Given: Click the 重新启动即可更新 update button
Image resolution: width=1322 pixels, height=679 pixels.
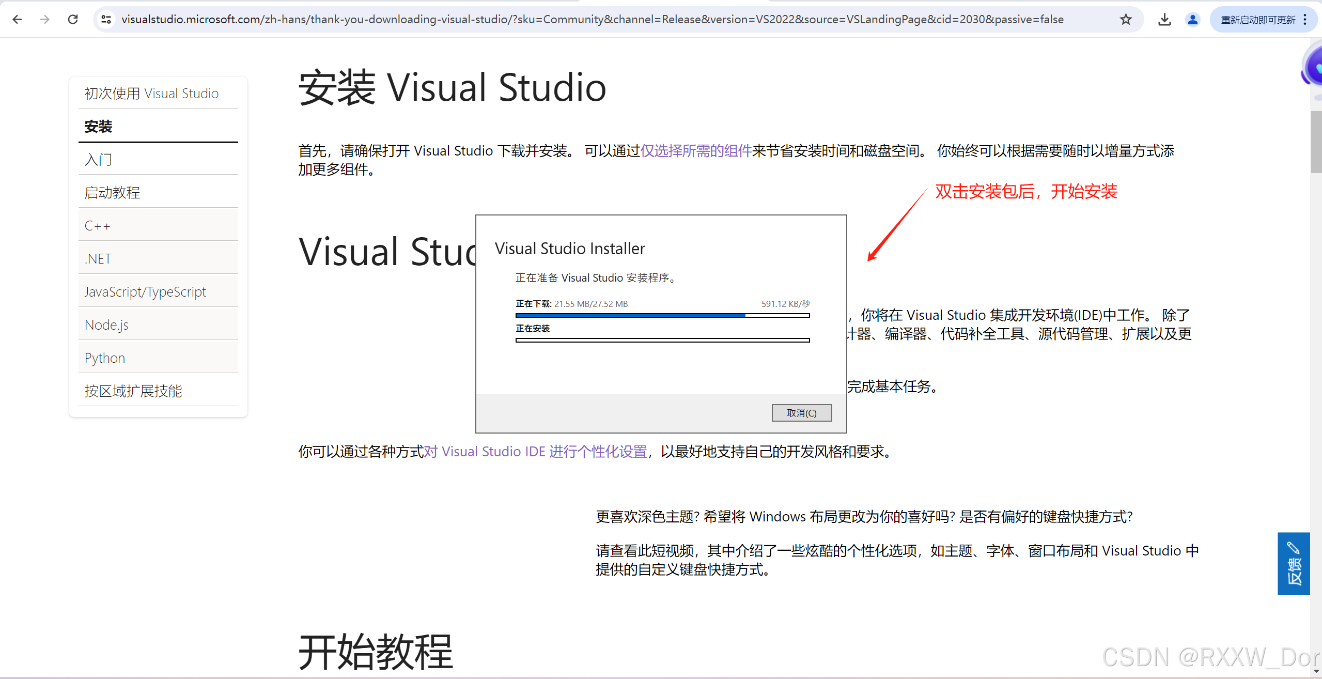Looking at the screenshot, I should pos(1257,20).
